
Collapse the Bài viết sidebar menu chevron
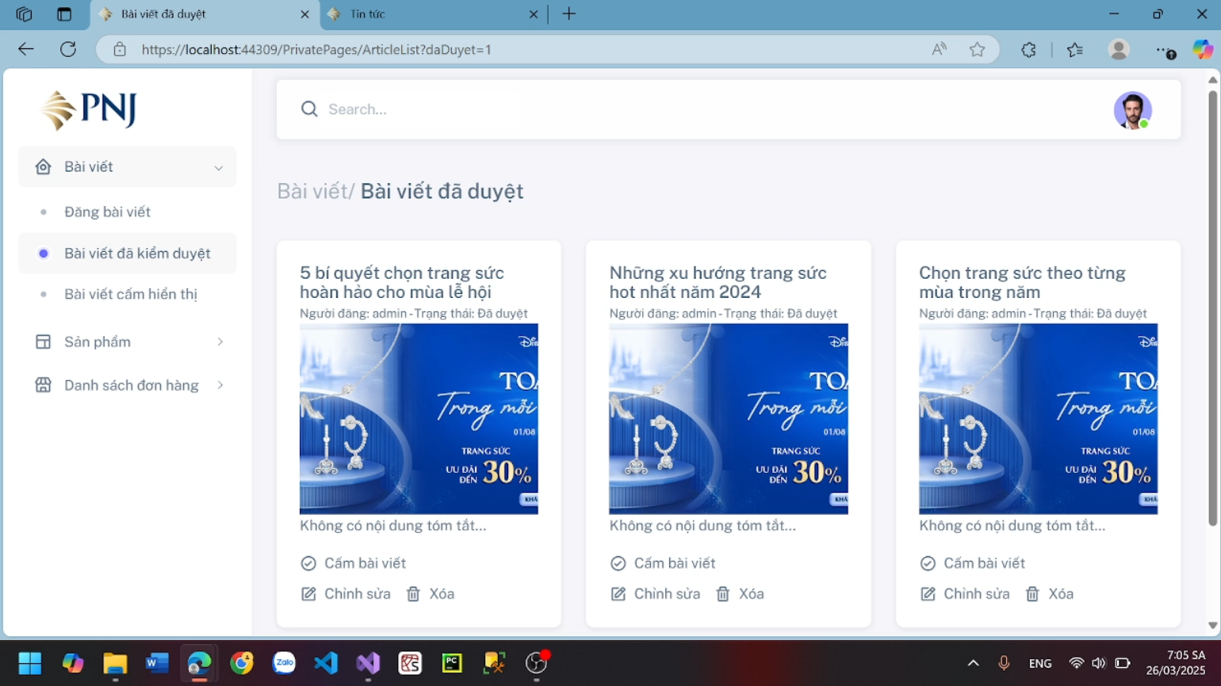tap(219, 167)
